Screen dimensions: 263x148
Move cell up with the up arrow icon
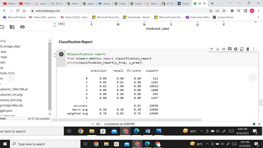tap(211, 49)
